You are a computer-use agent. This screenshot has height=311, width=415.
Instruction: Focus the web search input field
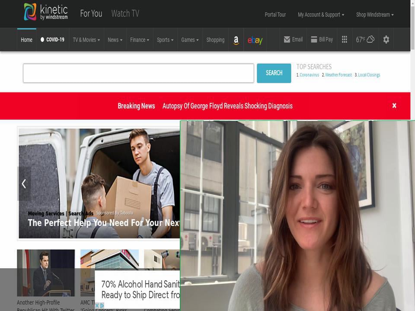[x=138, y=73]
